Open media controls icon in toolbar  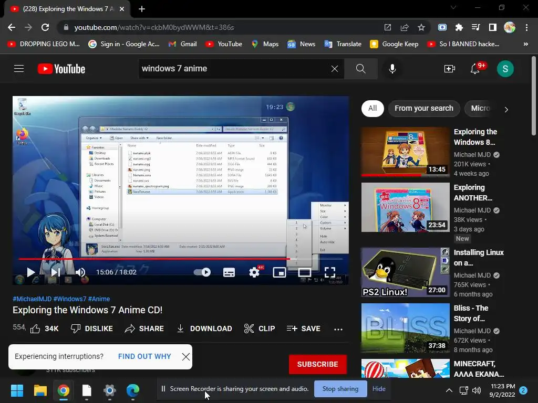click(475, 27)
